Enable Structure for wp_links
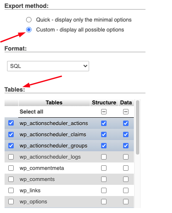The image size is (172, 213). pos(104,190)
